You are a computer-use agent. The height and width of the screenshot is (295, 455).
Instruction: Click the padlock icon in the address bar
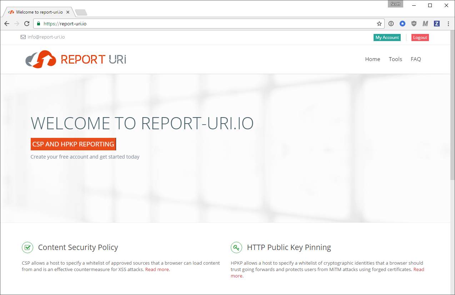pyautogui.click(x=38, y=24)
